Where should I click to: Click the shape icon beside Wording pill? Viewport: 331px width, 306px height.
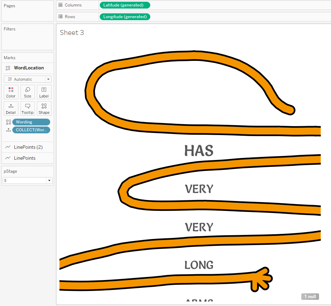pos(9,122)
